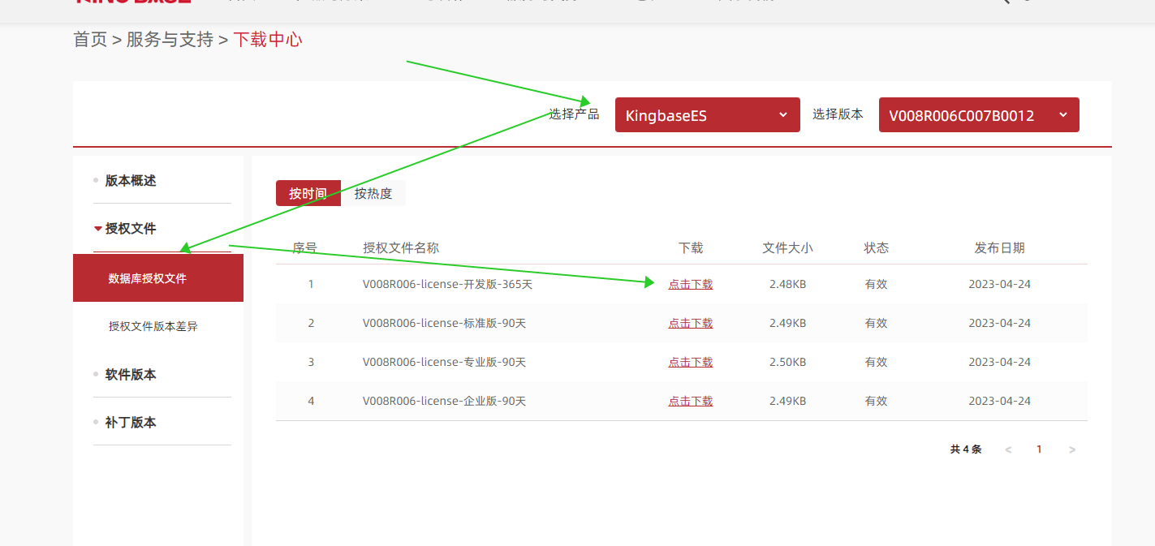Collapse the 授权文件 sidebar section

point(131,229)
